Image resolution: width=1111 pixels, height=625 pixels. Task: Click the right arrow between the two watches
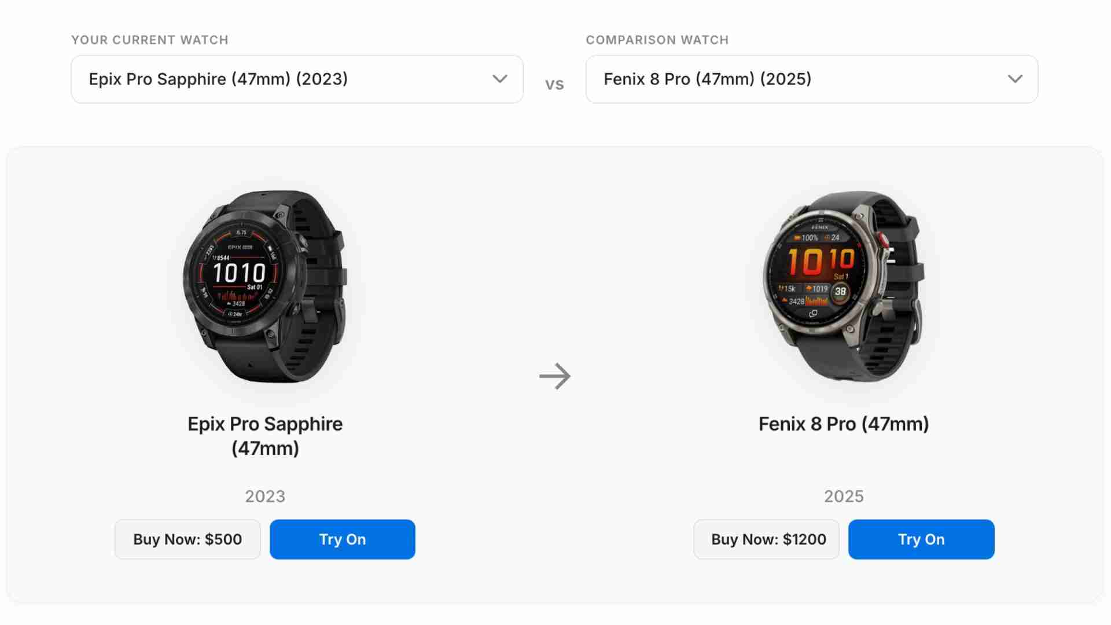(x=555, y=376)
